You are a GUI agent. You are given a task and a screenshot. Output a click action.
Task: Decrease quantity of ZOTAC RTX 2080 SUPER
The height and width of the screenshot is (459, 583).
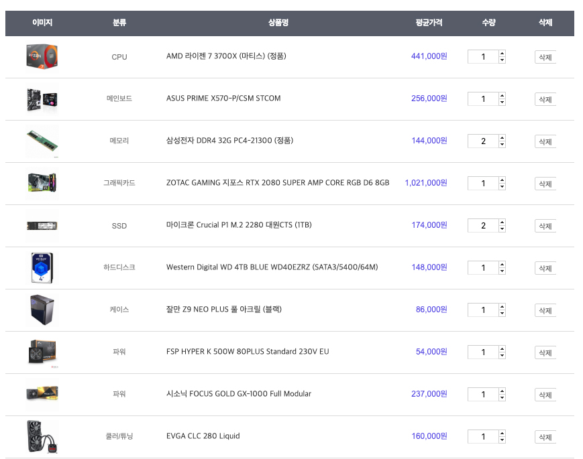502,186
